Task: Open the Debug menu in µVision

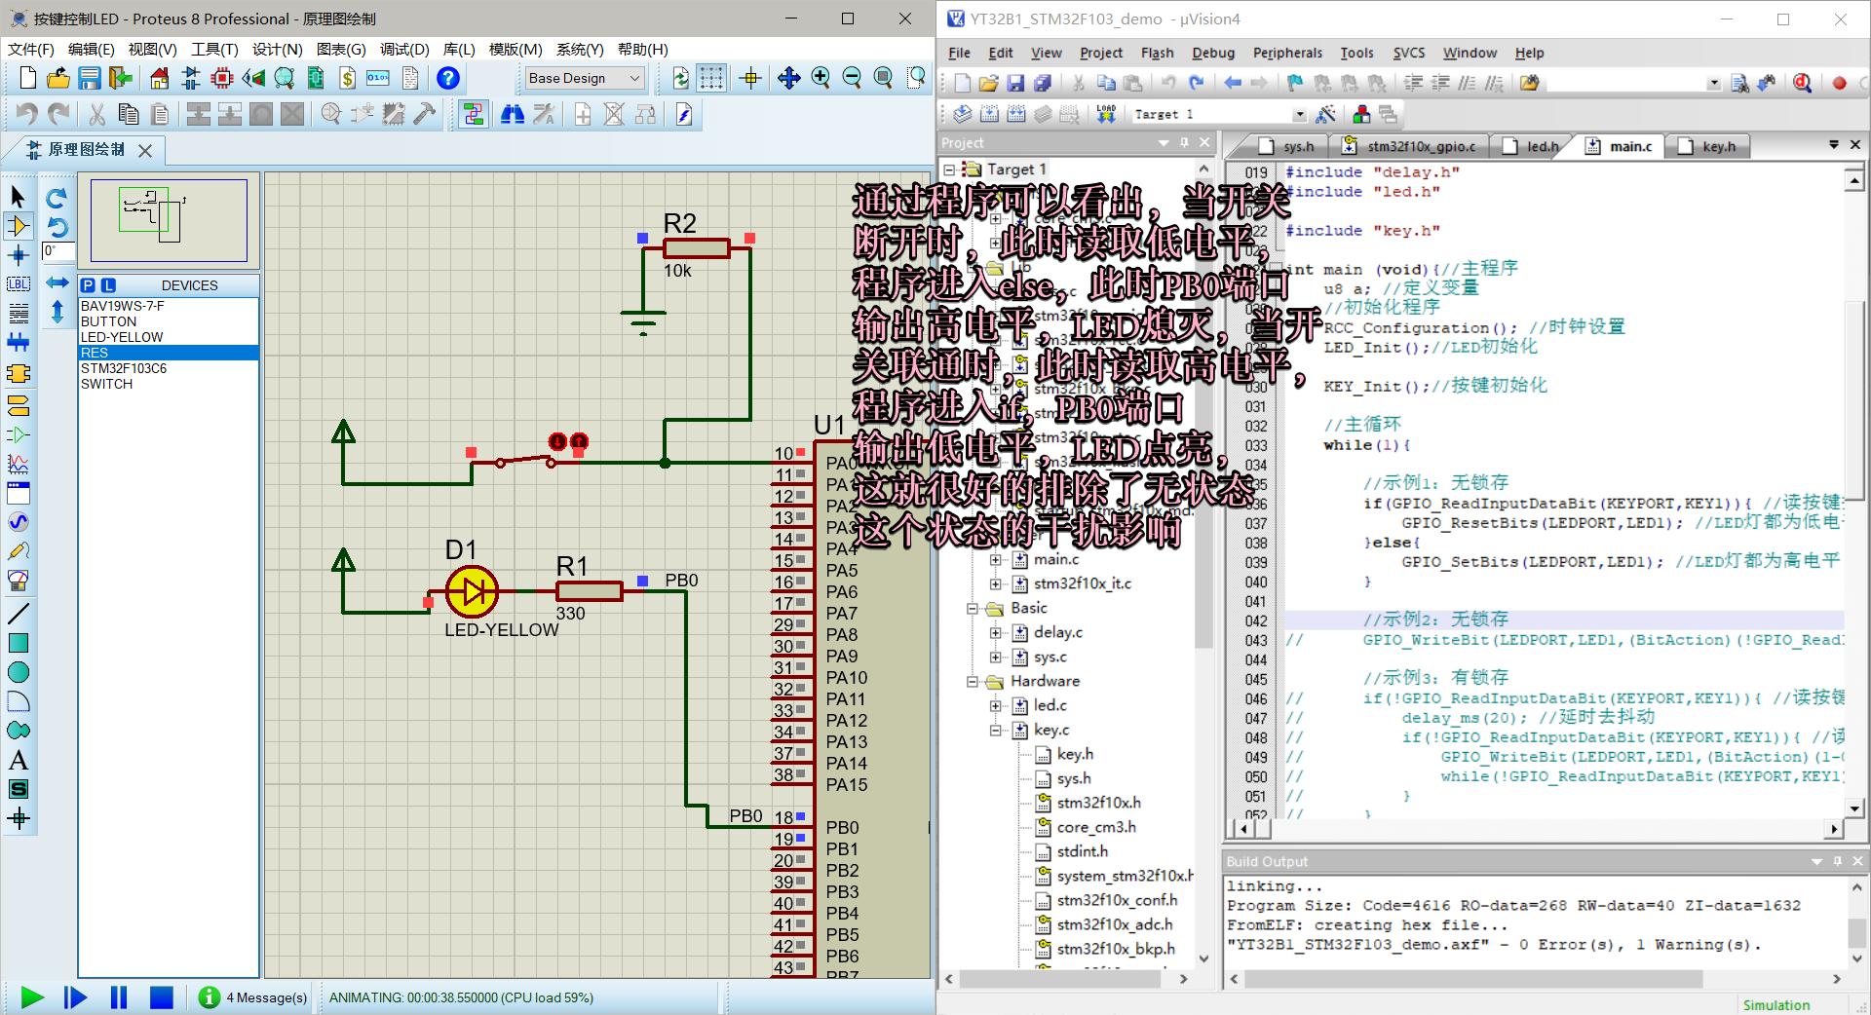Action: tap(1212, 53)
